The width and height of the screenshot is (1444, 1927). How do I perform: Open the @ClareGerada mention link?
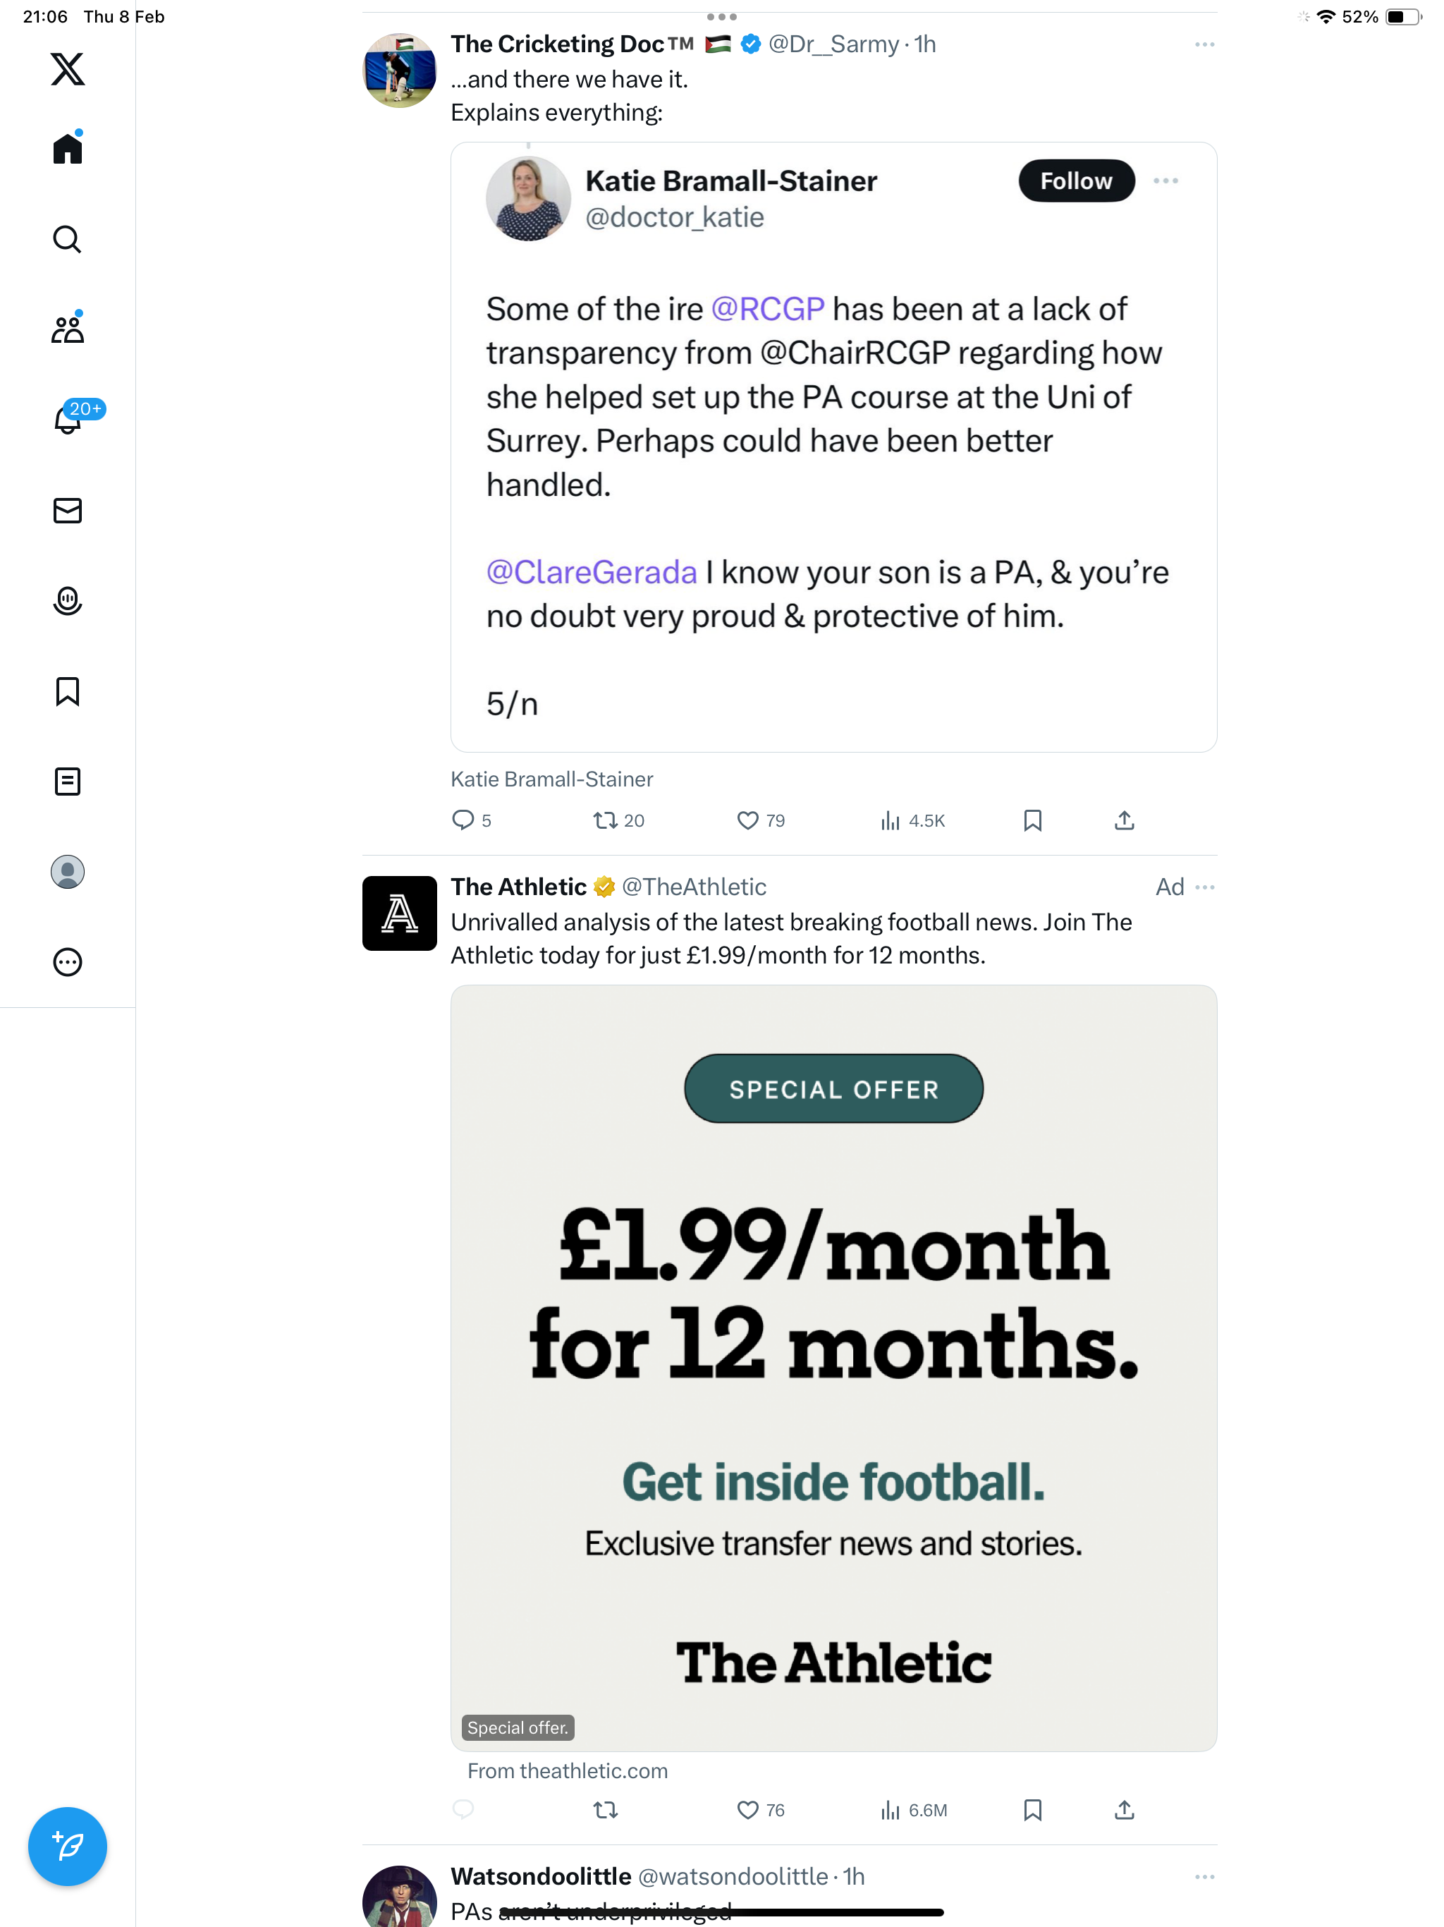click(592, 572)
